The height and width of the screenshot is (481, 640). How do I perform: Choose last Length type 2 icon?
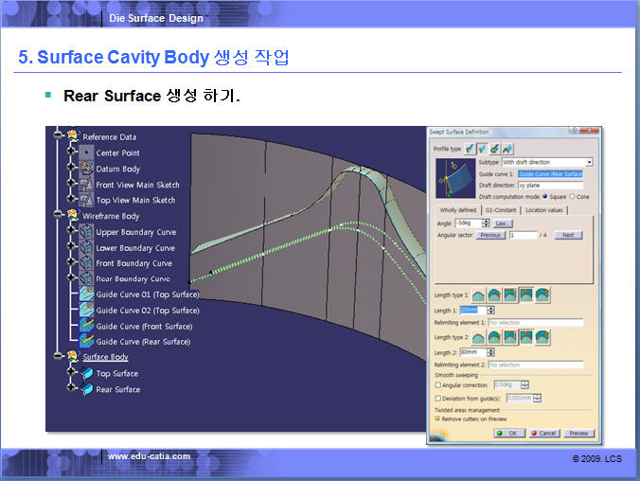pyautogui.click(x=542, y=337)
